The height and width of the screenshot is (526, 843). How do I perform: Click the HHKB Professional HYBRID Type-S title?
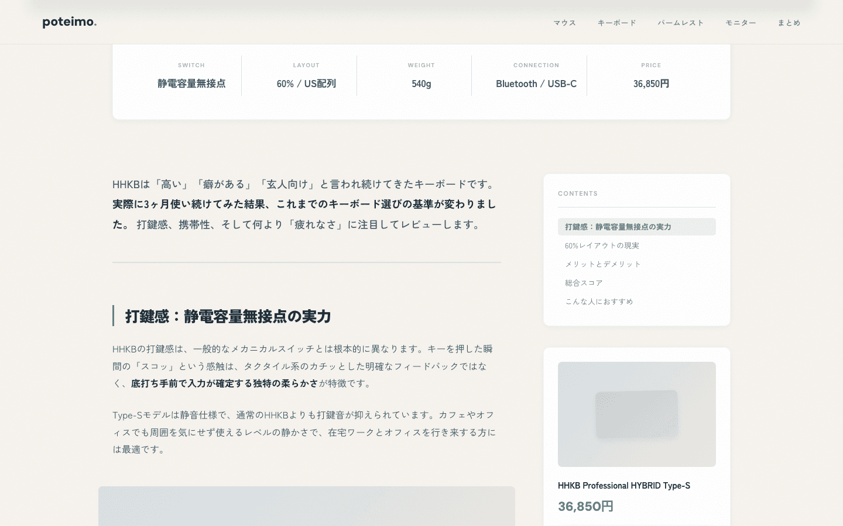[x=624, y=486]
